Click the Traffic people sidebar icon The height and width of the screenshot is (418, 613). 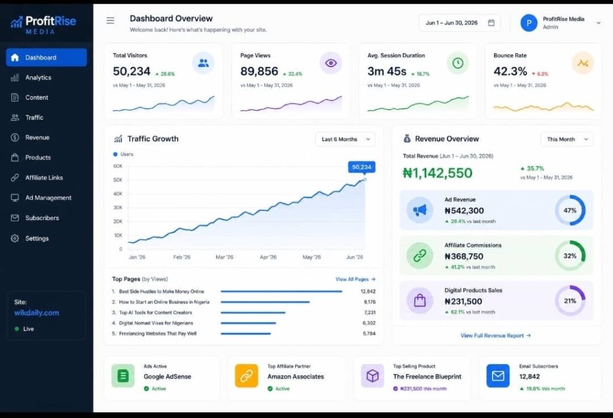pyautogui.click(x=15, y=117)
